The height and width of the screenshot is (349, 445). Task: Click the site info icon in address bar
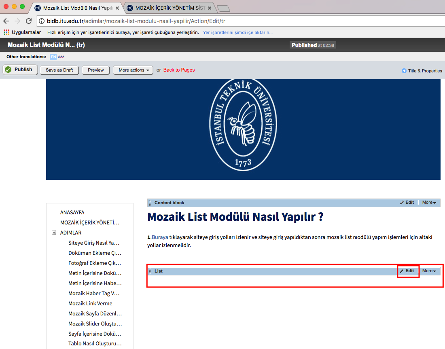pos(41,21)
